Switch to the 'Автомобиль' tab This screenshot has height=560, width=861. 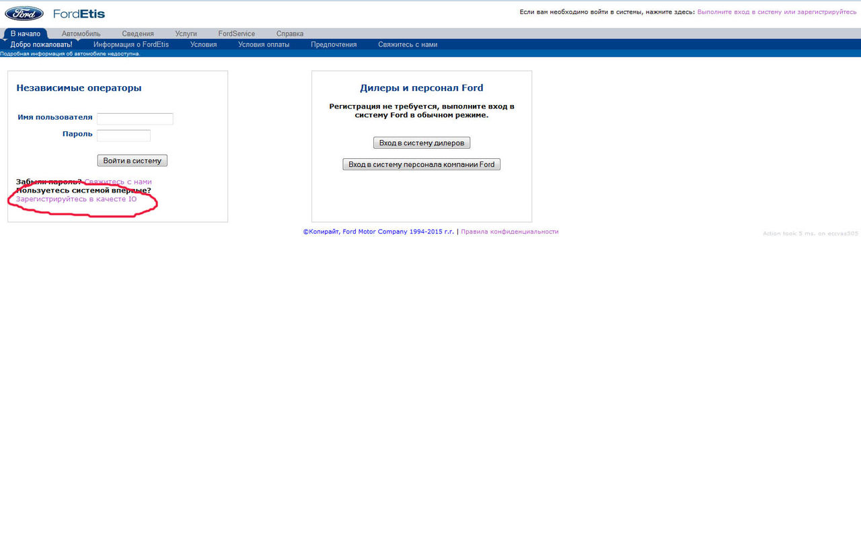coord(81,34)
